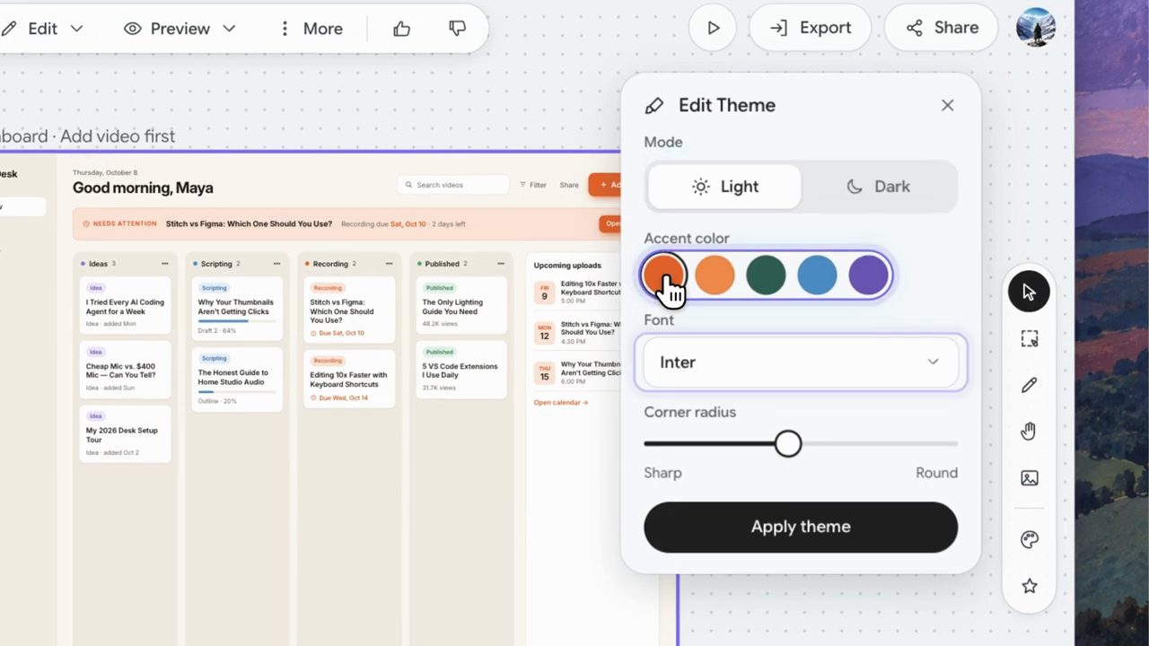Open the user profile avatar
Image resolution: width=1149 pixels, height=646 pixels.
1036,28
